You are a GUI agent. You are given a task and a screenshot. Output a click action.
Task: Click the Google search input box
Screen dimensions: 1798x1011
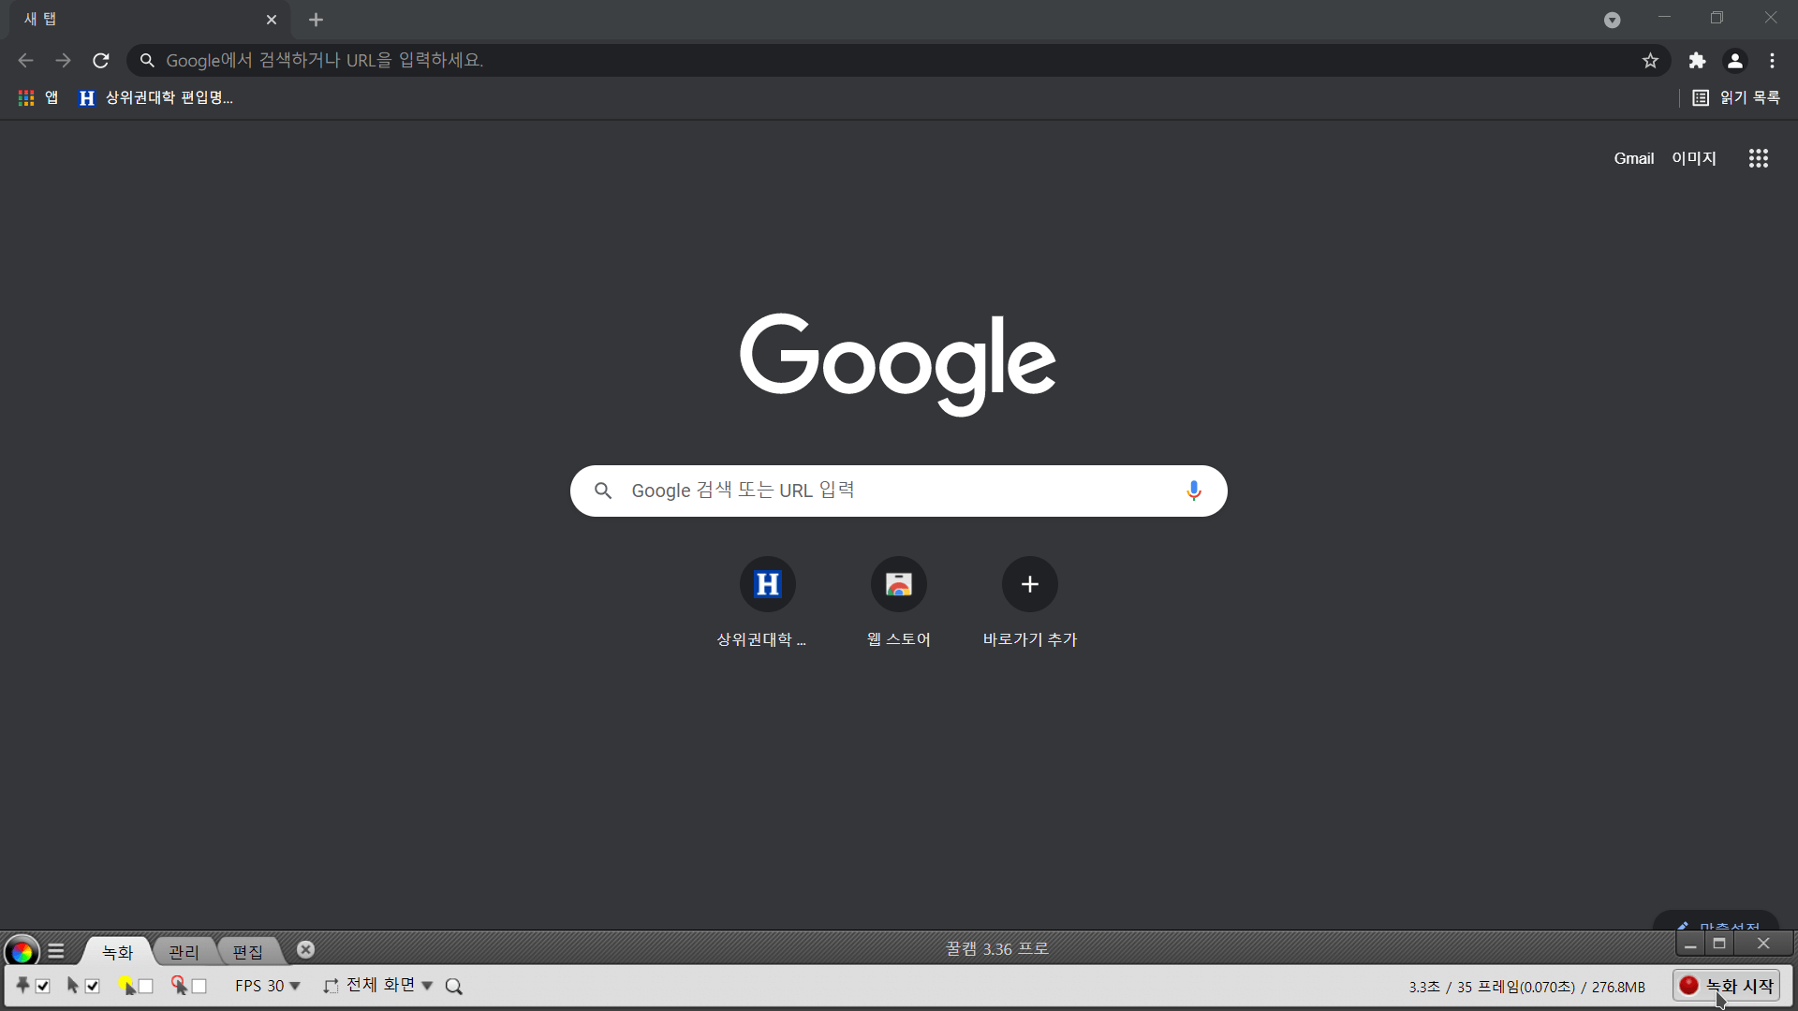(x=890, y=491)
